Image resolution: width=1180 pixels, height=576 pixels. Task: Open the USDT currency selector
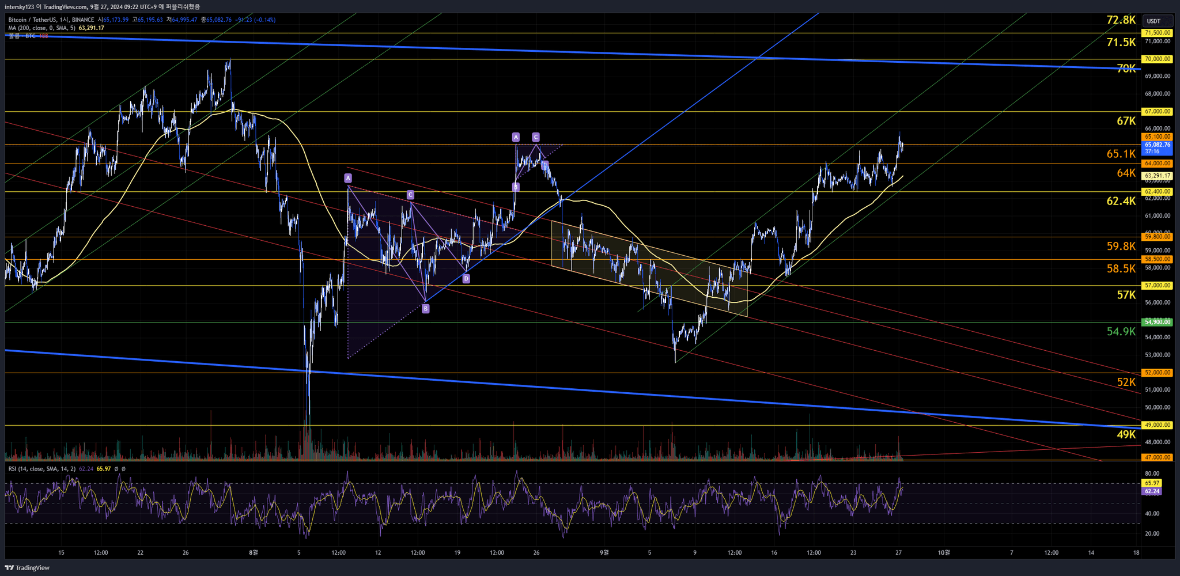(1153, 21)
